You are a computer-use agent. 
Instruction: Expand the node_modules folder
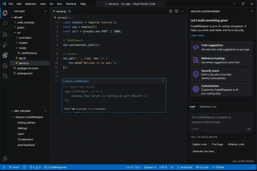15,22
